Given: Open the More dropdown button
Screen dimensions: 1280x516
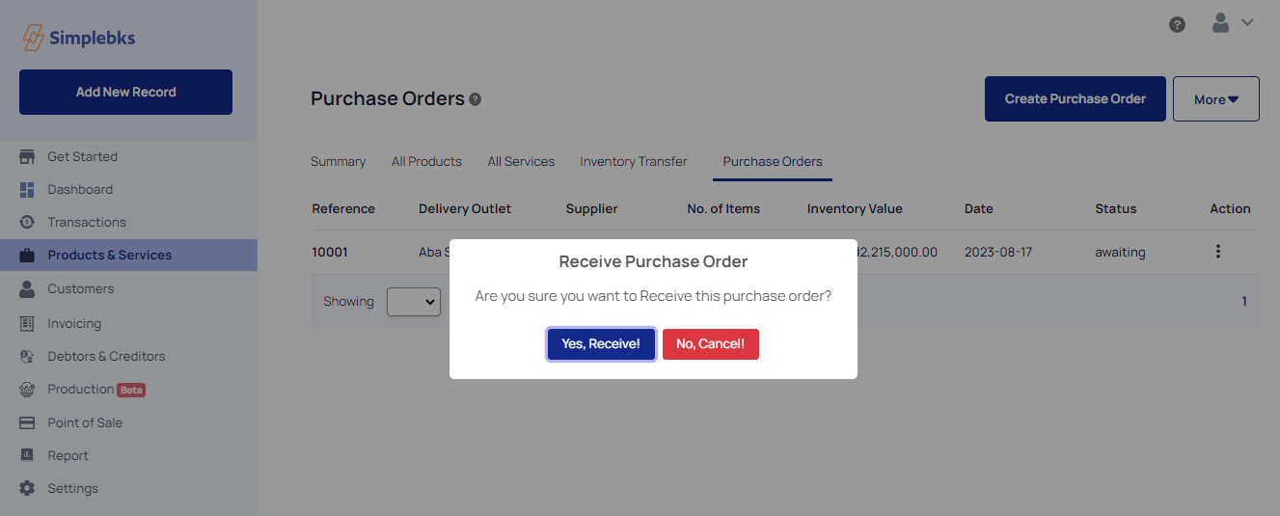Looking at the screenshot, I should 1215,99.
